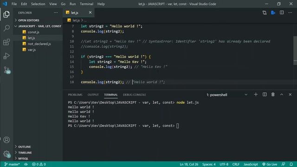Open not_declared.js in the explorer
Screen dimensions: 297x167
pyautogui.click(x=39, y=44)
